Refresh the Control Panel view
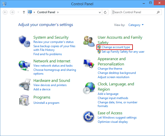The width and height of the screenshot is (165, 136). tap(105, 12)
